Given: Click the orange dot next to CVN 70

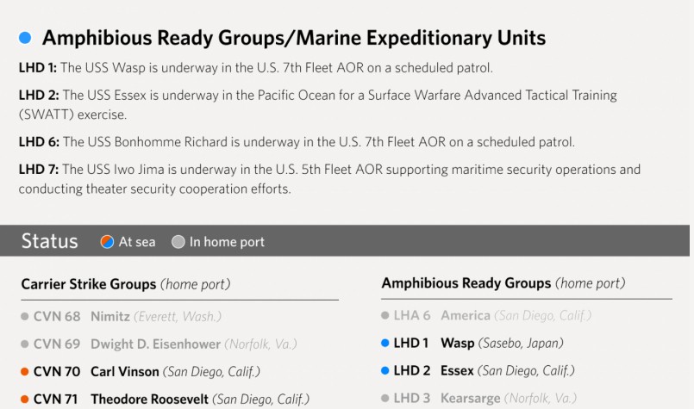Looking at the screenshot, I should pos(25,372).
